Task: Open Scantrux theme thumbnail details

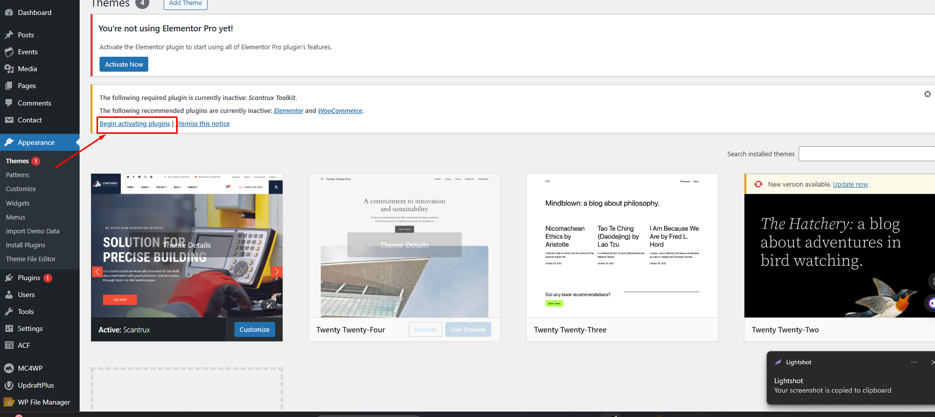Action: pos(187,245)
